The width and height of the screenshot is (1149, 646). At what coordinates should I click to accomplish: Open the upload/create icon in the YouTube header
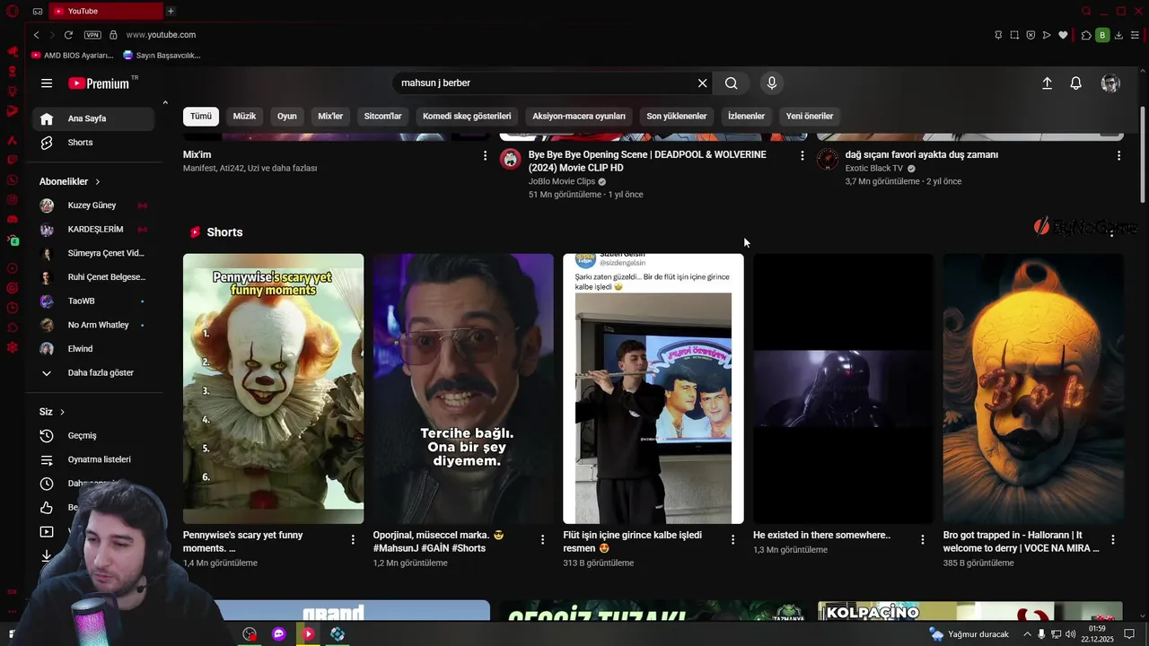1047,83
